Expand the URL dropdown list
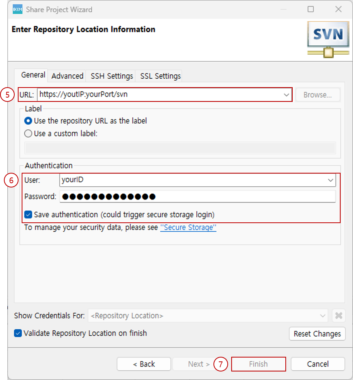The image size is (353, 380). tap(286, 95)
